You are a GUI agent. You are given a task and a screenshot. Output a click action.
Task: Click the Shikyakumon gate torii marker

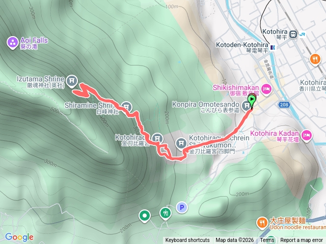tap(181, 143)
